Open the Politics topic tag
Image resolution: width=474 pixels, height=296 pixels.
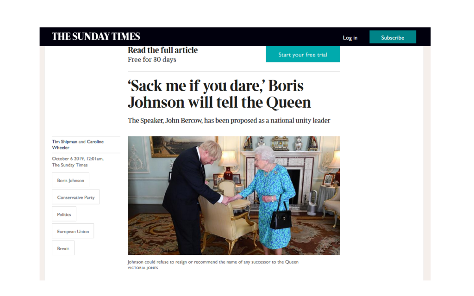click(x=64, y=214)
